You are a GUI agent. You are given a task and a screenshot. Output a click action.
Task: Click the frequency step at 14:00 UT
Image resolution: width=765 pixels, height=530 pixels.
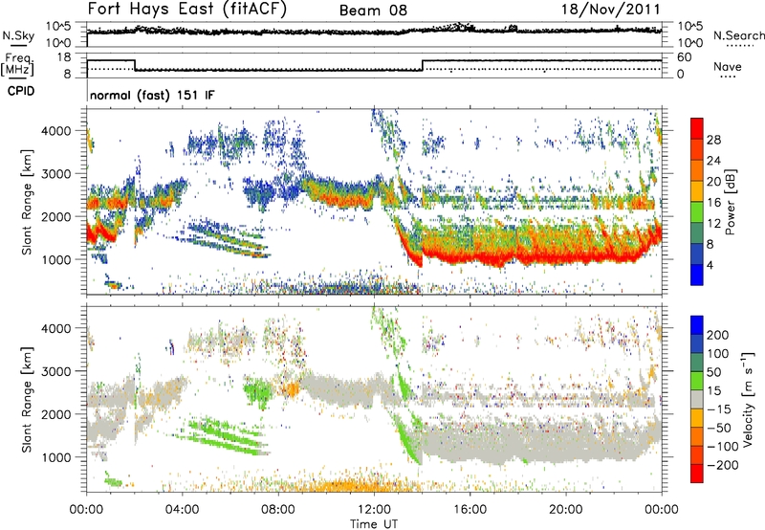(x=423, y=65)
